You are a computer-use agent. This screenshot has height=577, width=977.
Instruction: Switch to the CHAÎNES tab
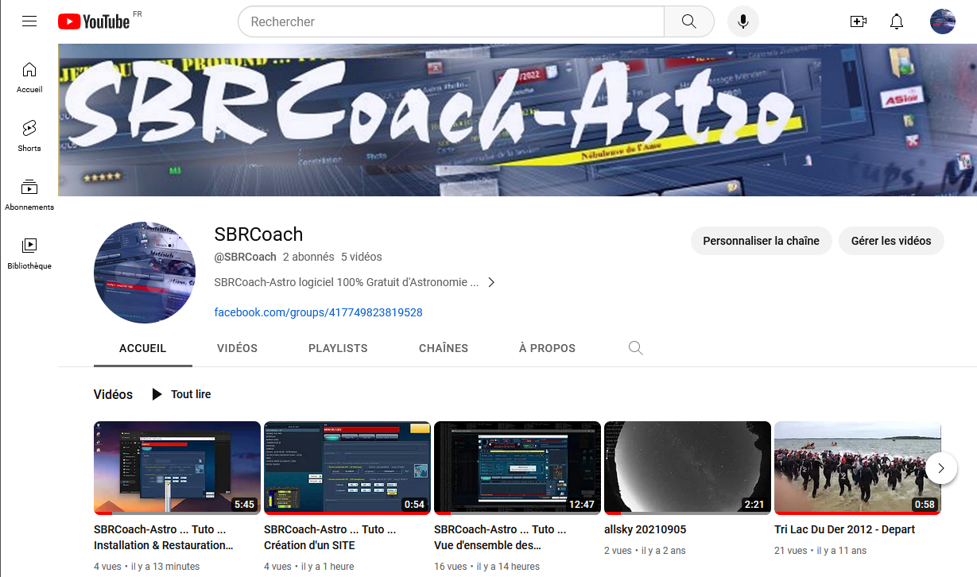coord(444,348)
